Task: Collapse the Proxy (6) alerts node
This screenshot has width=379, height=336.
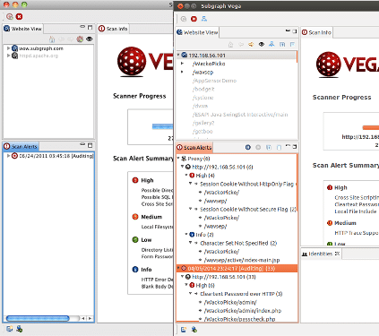Action: pyautogui.click(x=178, y=159)
